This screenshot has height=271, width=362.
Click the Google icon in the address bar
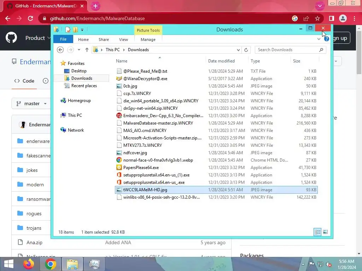click(x=295, y=18)
